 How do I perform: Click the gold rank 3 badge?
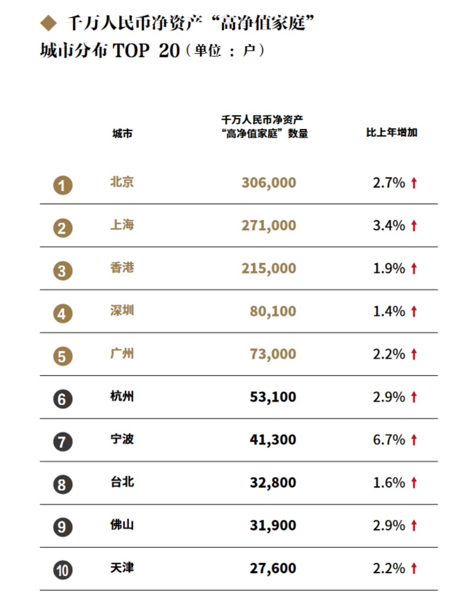pos(62,271)
